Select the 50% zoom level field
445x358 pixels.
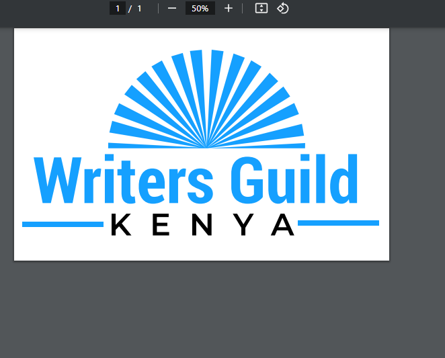tap(200, 8)
